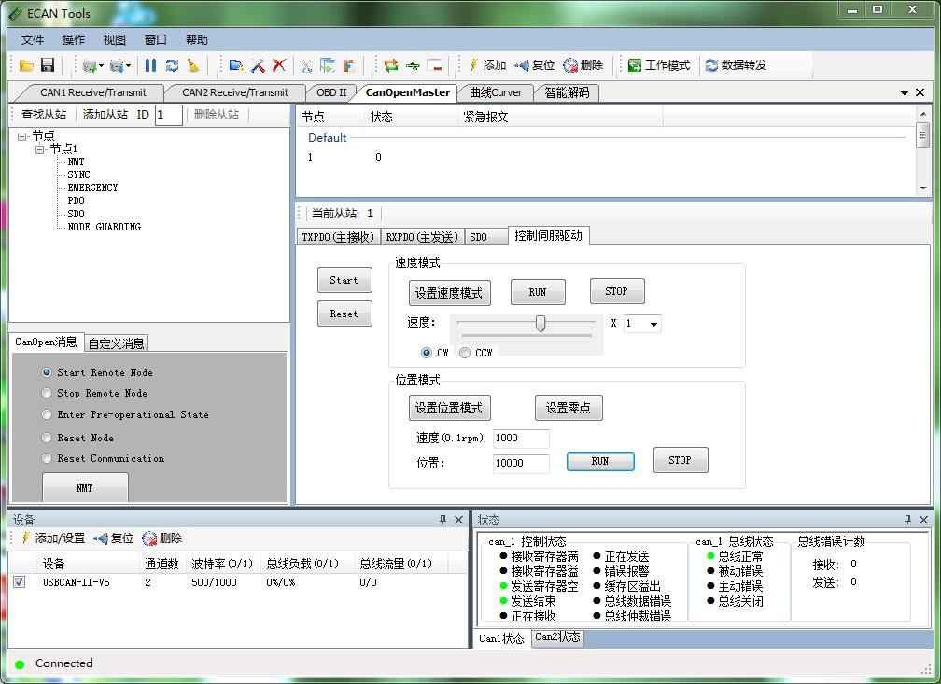941x684 pixels.
Task: Click the pause icon in toolbar
Action: point(150,65)
